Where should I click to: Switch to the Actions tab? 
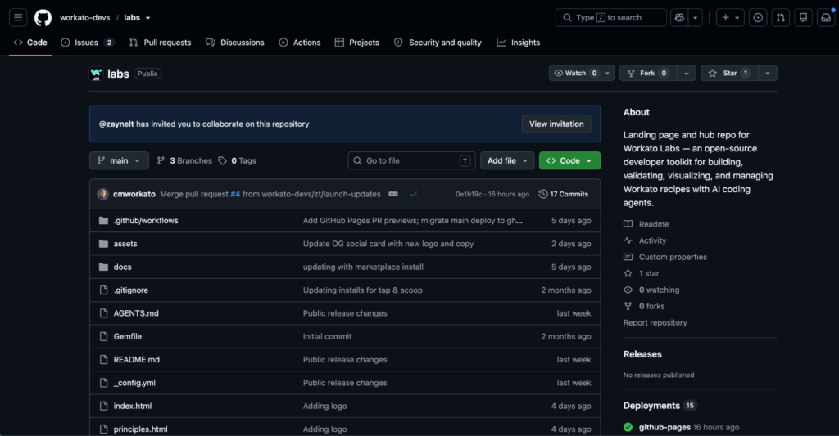coord(300,43)
